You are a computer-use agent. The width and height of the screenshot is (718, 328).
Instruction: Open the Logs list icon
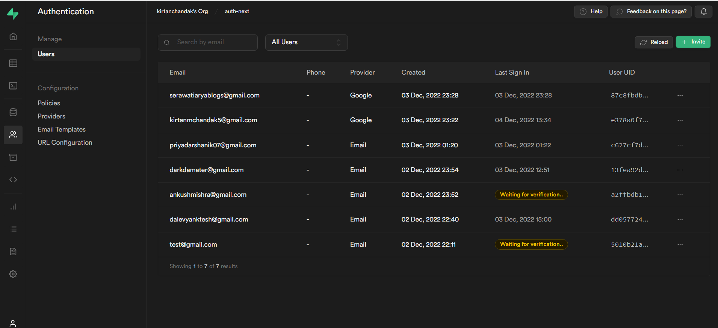[13, 229]
